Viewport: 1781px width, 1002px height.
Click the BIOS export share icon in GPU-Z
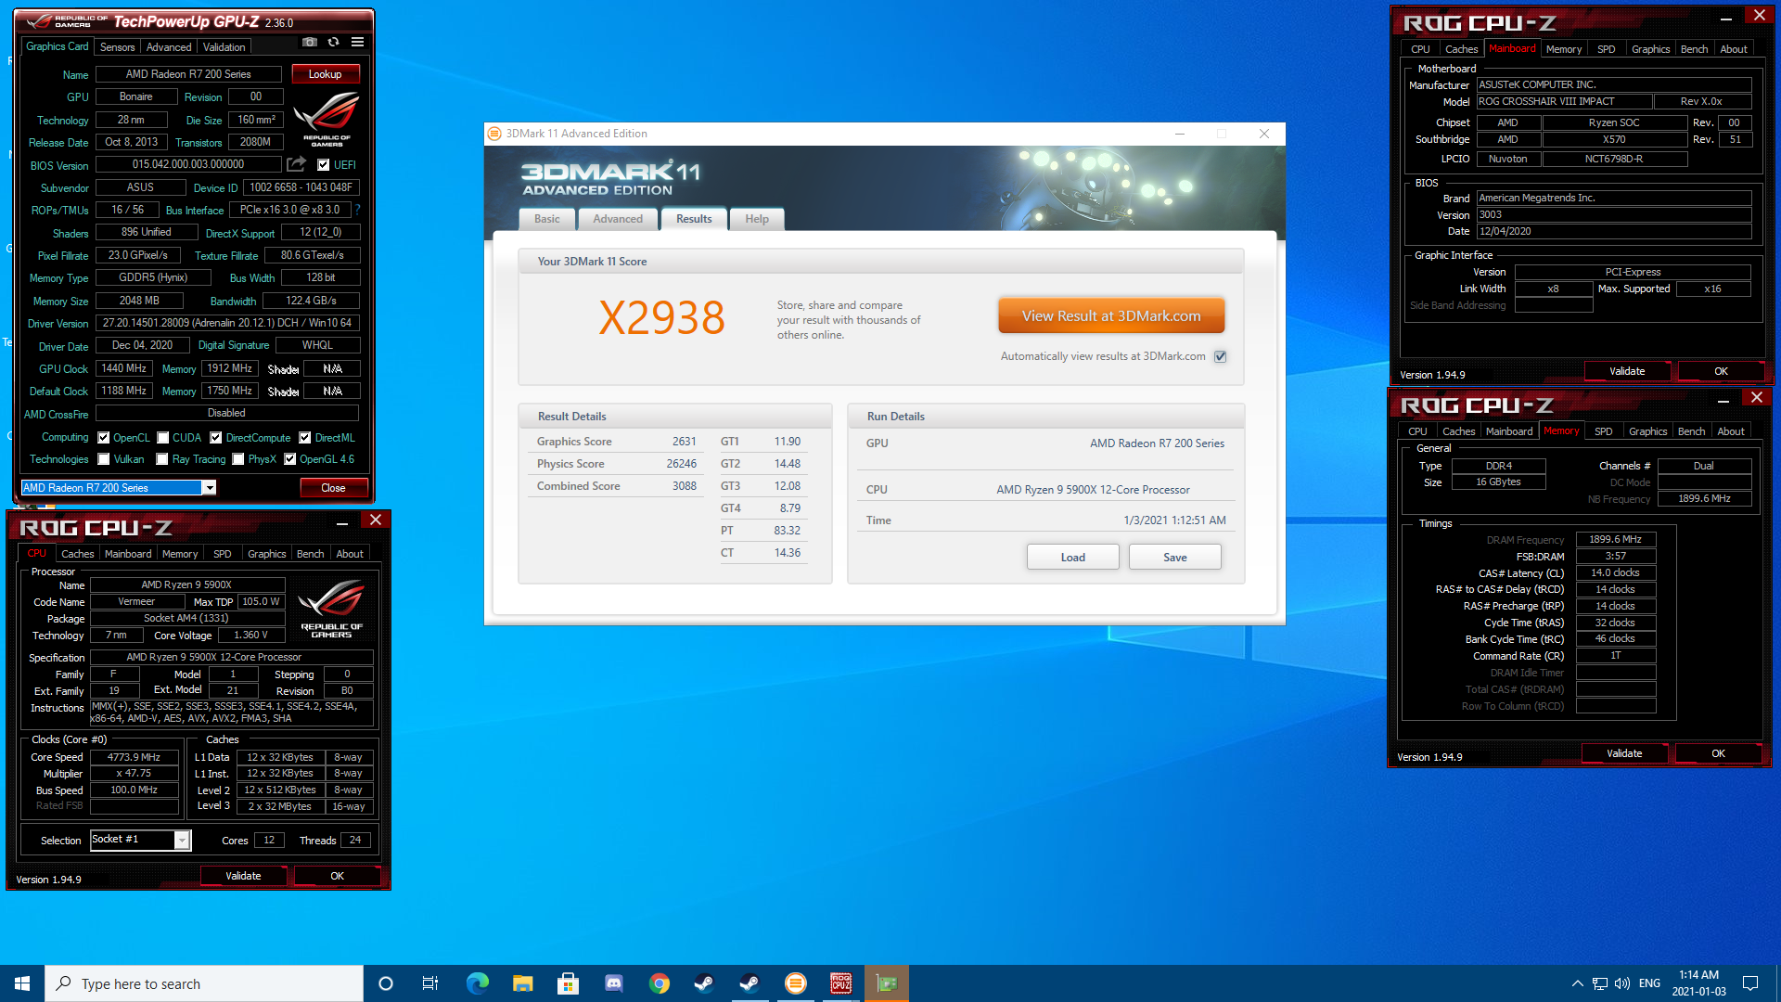pyautogui.click(x=296, y=164)
